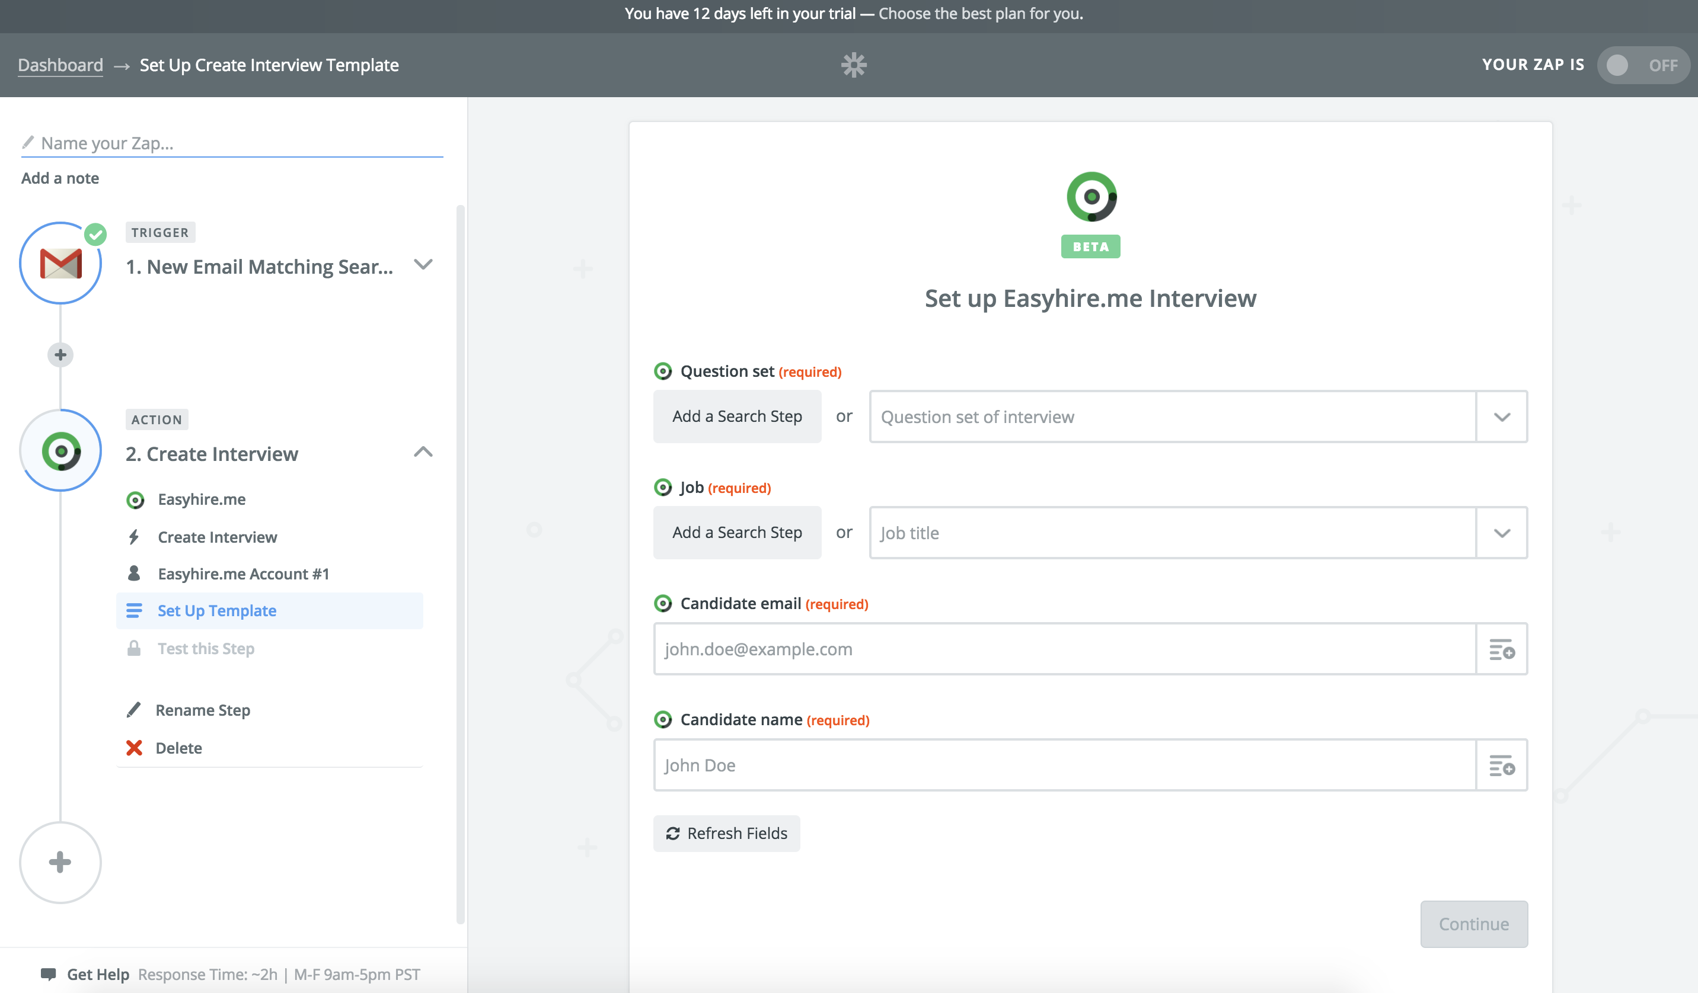Select Set Up Template in sidebar
Image resolution: width=1698 pixels, height=993 pixels.
click(x=216, y=611)
